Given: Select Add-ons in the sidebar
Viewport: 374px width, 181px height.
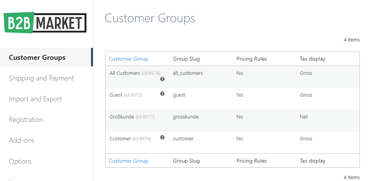Looking at the screenshot, I should pos(22,140).
